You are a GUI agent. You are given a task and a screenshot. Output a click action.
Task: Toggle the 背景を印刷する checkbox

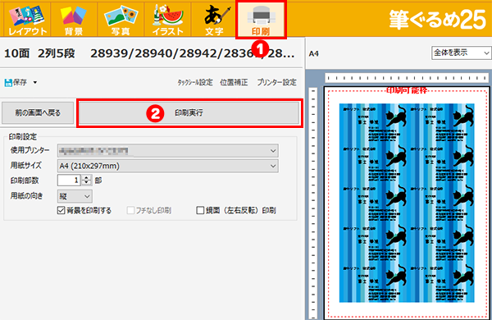click(61, 210)
